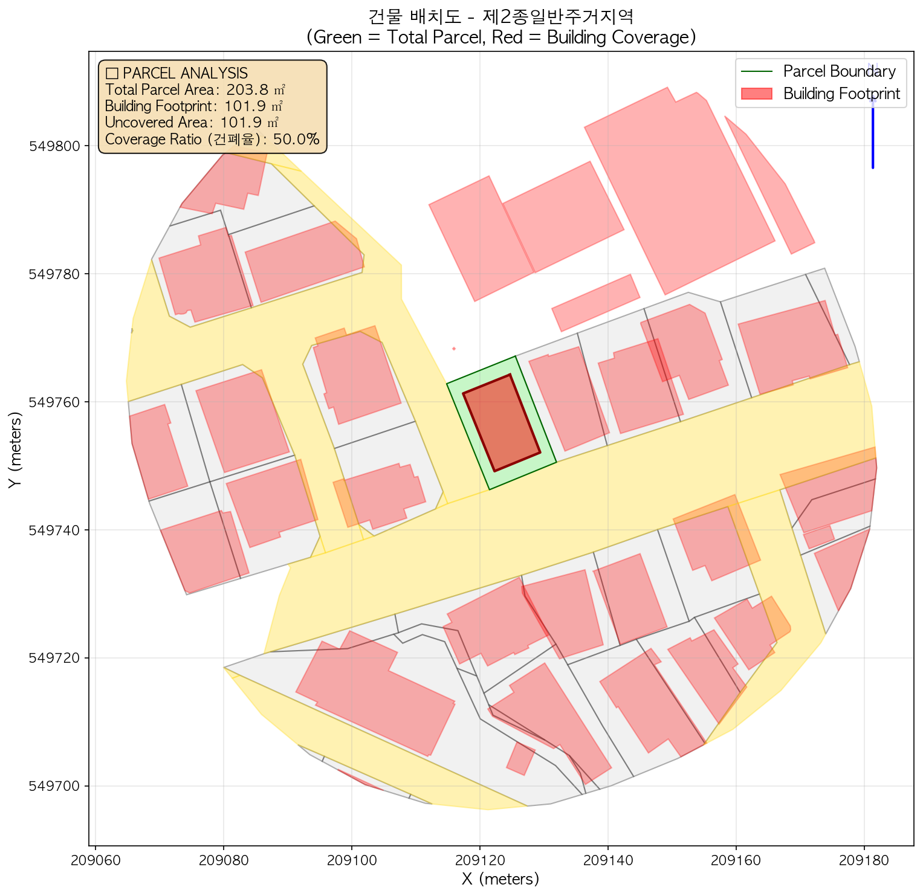Click the 209120 tick label on the X axis
The width and height of the screenshot is (923, 896).
tap(479, 860)
